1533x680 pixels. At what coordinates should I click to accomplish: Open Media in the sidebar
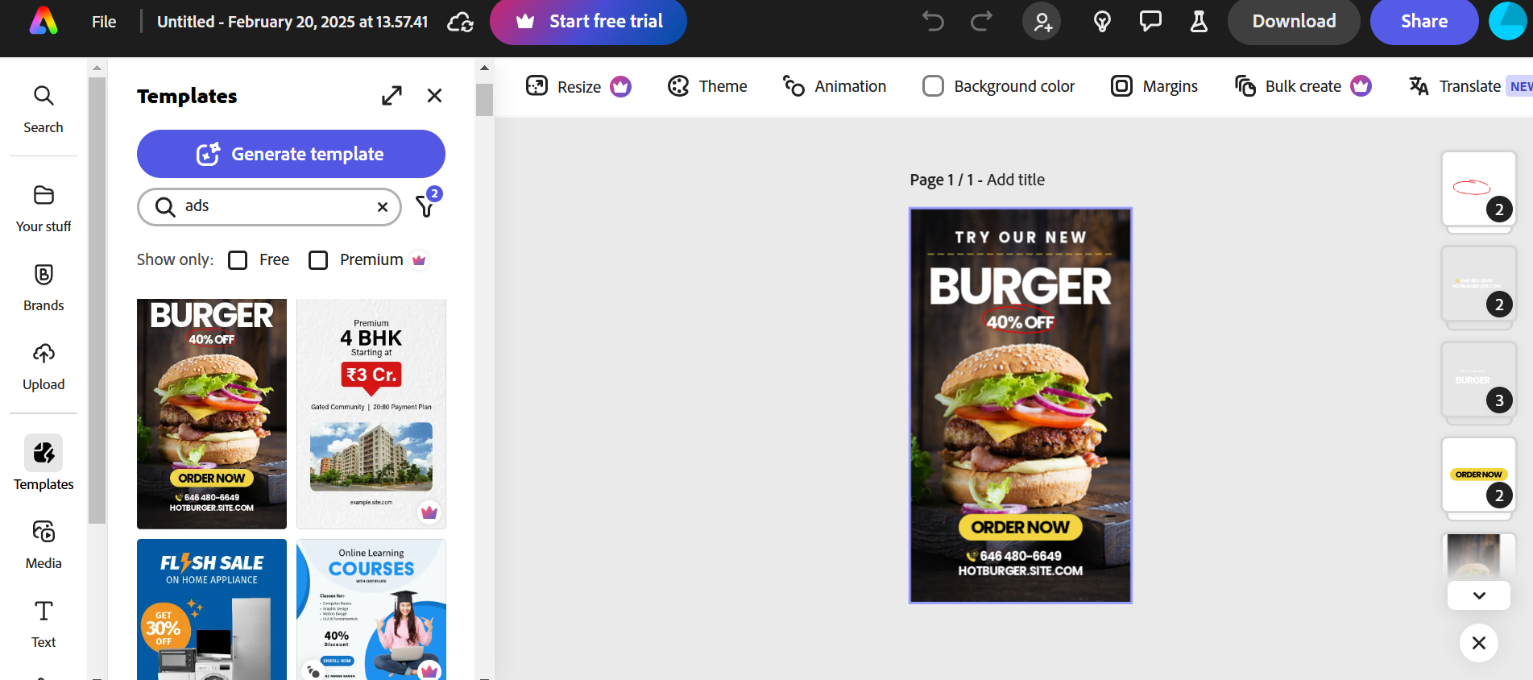point(44,545)
